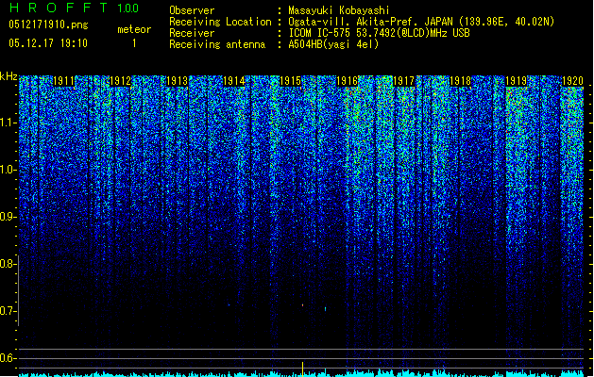Click the 0.7 frequency axis label
This screenshot has height=377, width=594.
click(x=8, y=311)
